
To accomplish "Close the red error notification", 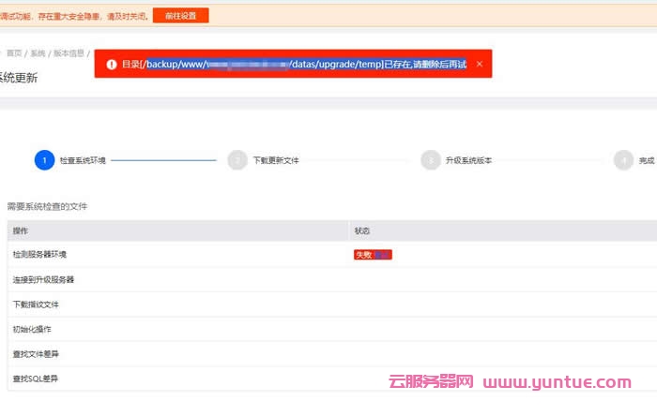I will tap(479, 64).
